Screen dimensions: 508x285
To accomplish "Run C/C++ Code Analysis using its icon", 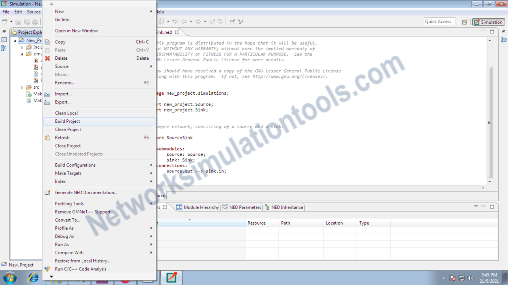I will (47, 269).
